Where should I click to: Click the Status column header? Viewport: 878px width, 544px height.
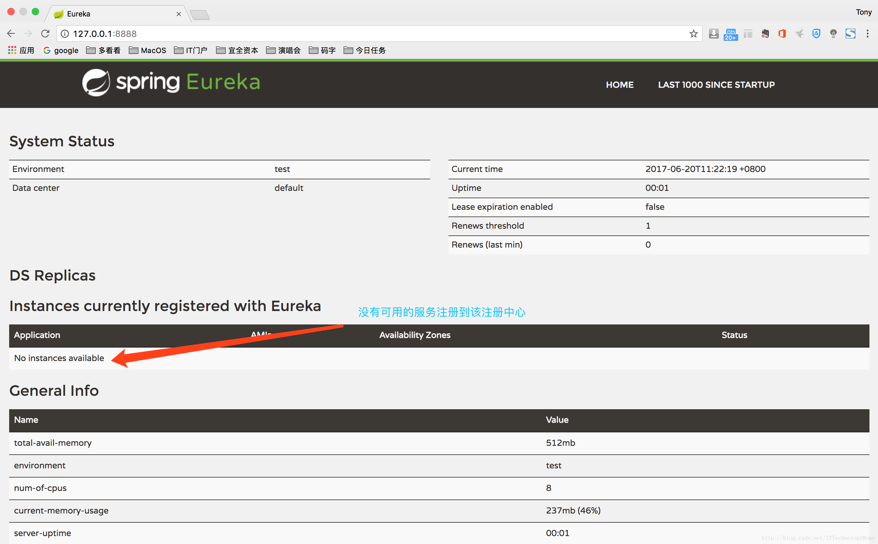[734, 335]
